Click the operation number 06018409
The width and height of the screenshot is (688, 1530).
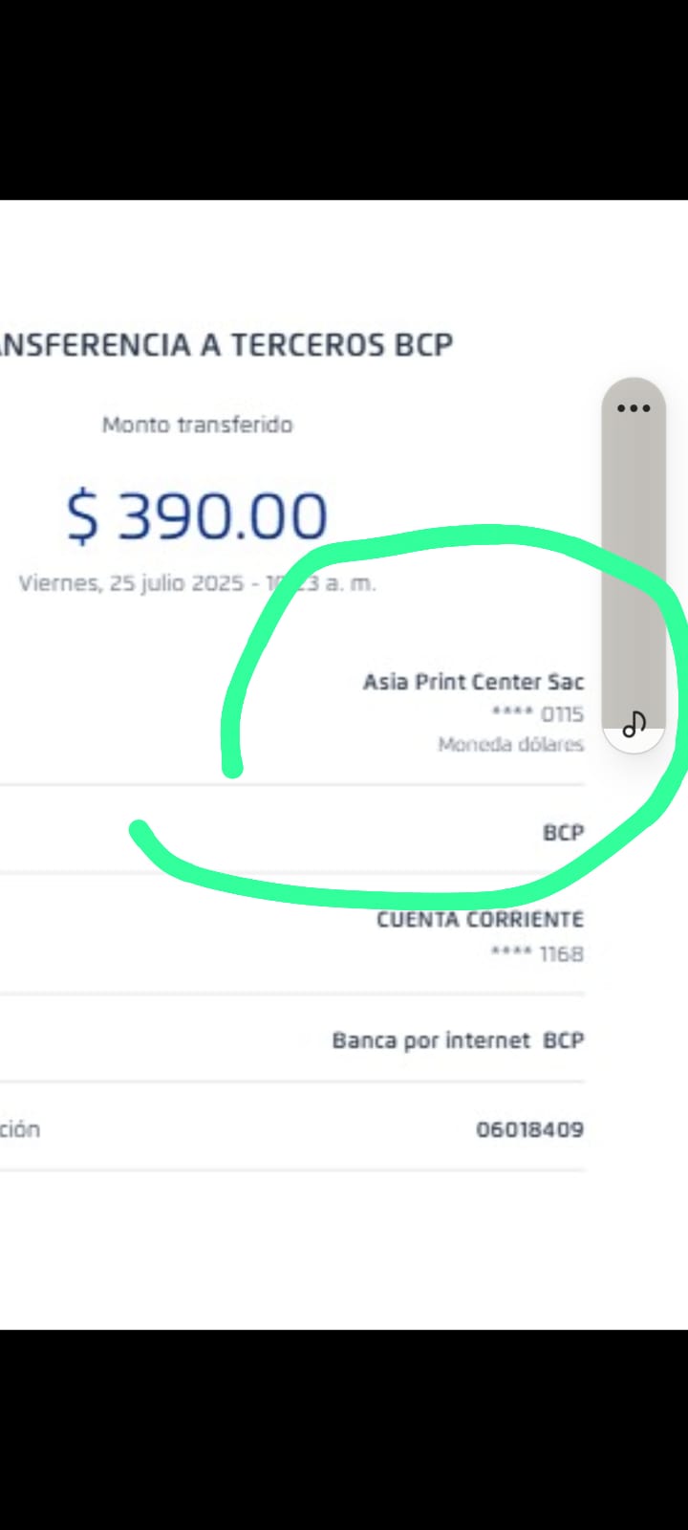529,1129
